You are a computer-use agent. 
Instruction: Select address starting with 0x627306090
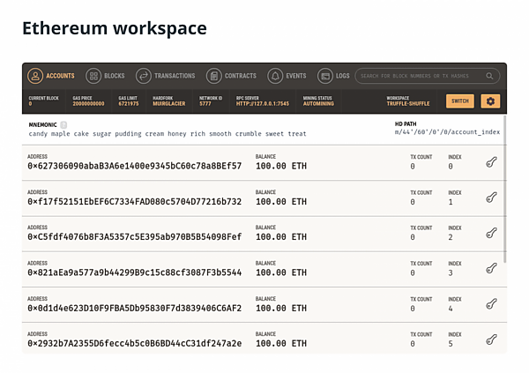(135, 166)
